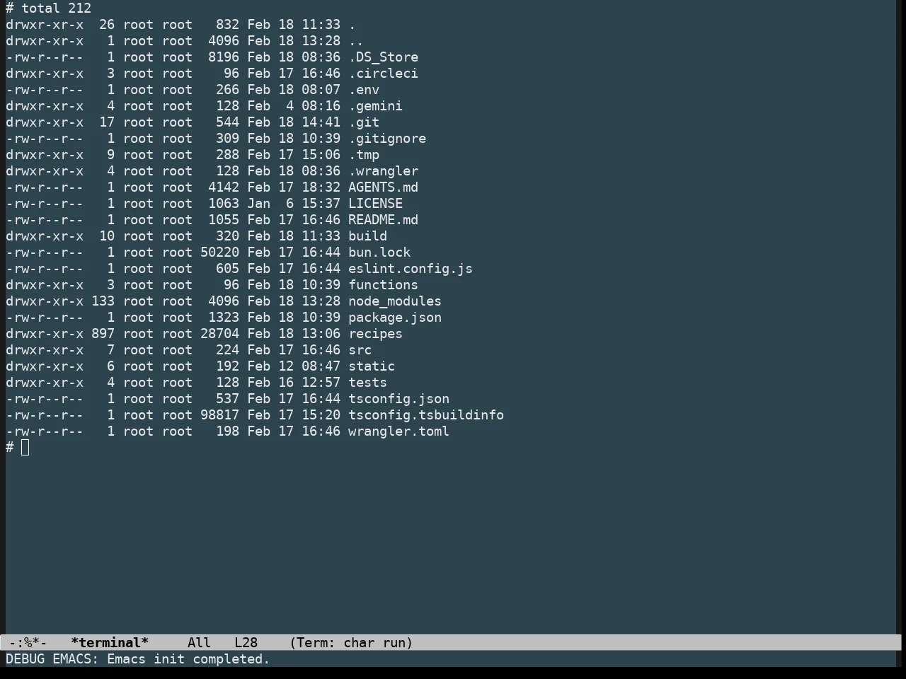
Task: Click the *terminal* buffer name in mode line
Action: pyautogui.click(x=110, y=642)
